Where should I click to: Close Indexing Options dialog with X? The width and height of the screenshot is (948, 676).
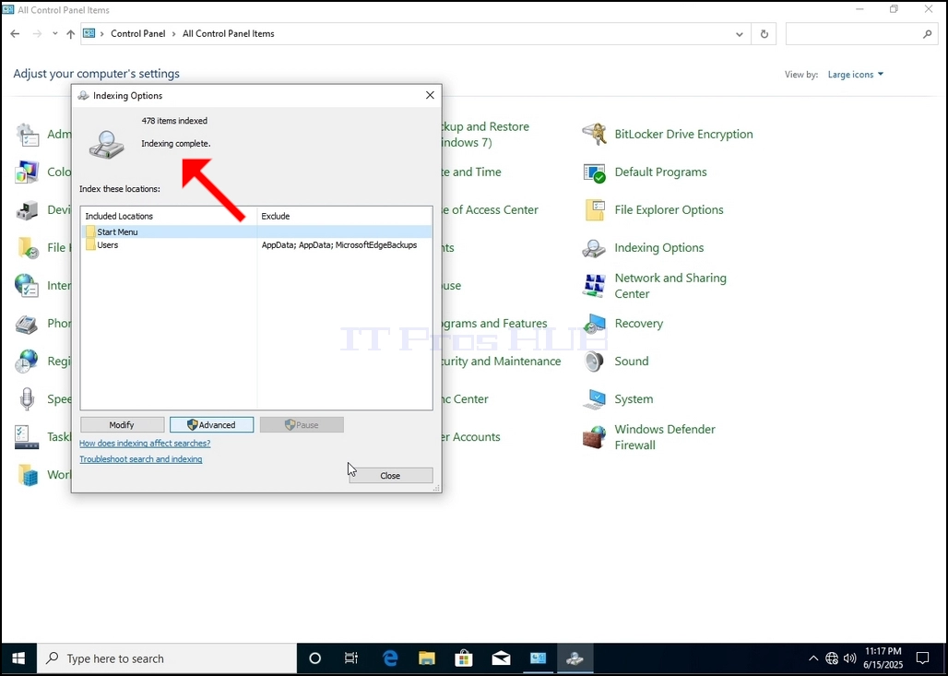click(430, 96)
